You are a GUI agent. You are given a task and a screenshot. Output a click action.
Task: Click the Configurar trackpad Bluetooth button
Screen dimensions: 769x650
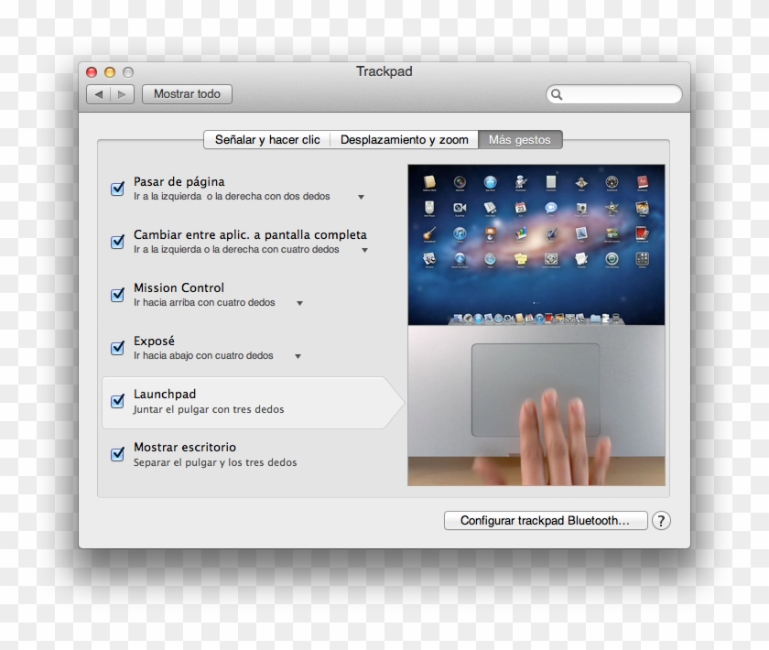(x=546, y=520)
